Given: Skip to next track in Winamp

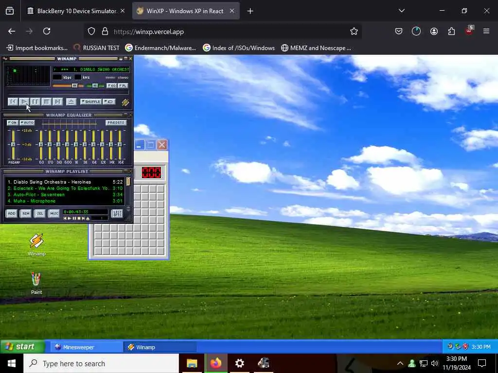Looking at the screenshot, I should [x=57, y=102].
